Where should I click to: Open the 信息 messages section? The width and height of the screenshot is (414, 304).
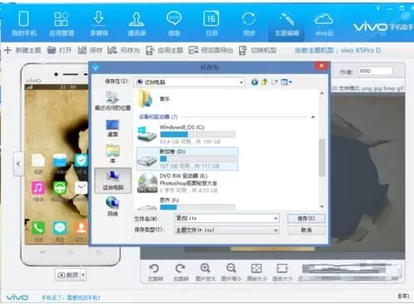tap(174, 24)
